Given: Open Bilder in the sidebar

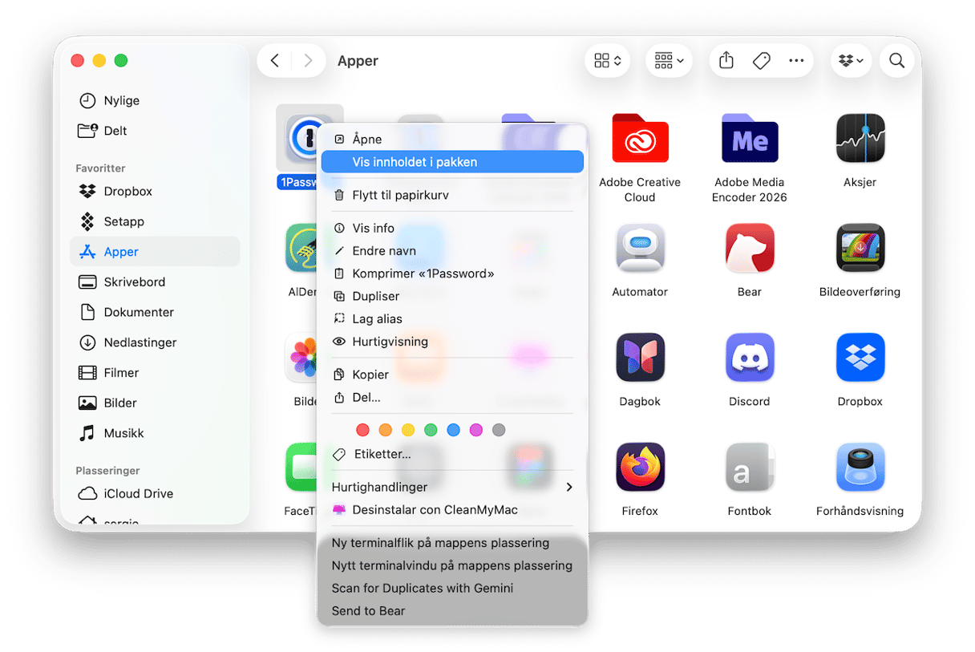Looking at the screenshot, I should (155, 403).
